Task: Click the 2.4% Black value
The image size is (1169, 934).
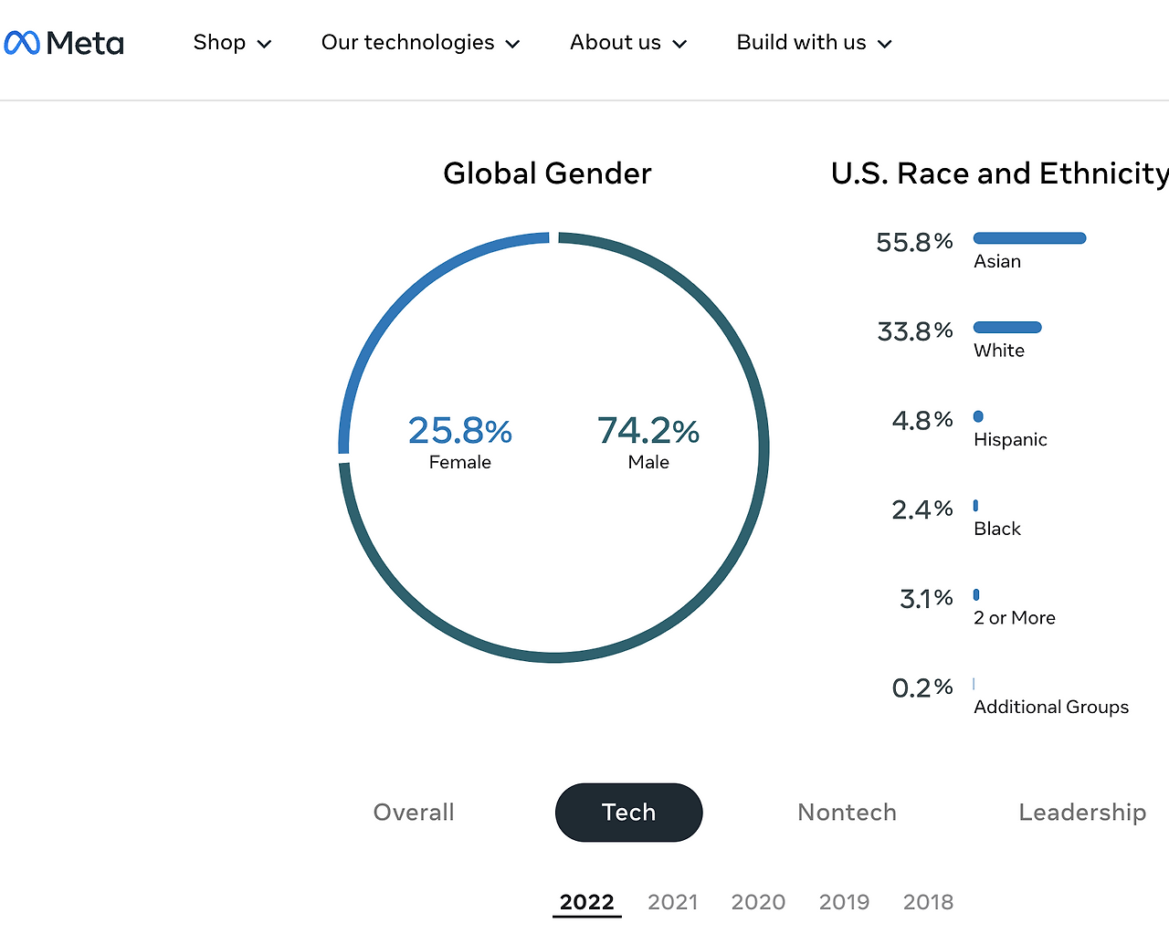Action: pyautogui.click(x=922, y=509)
